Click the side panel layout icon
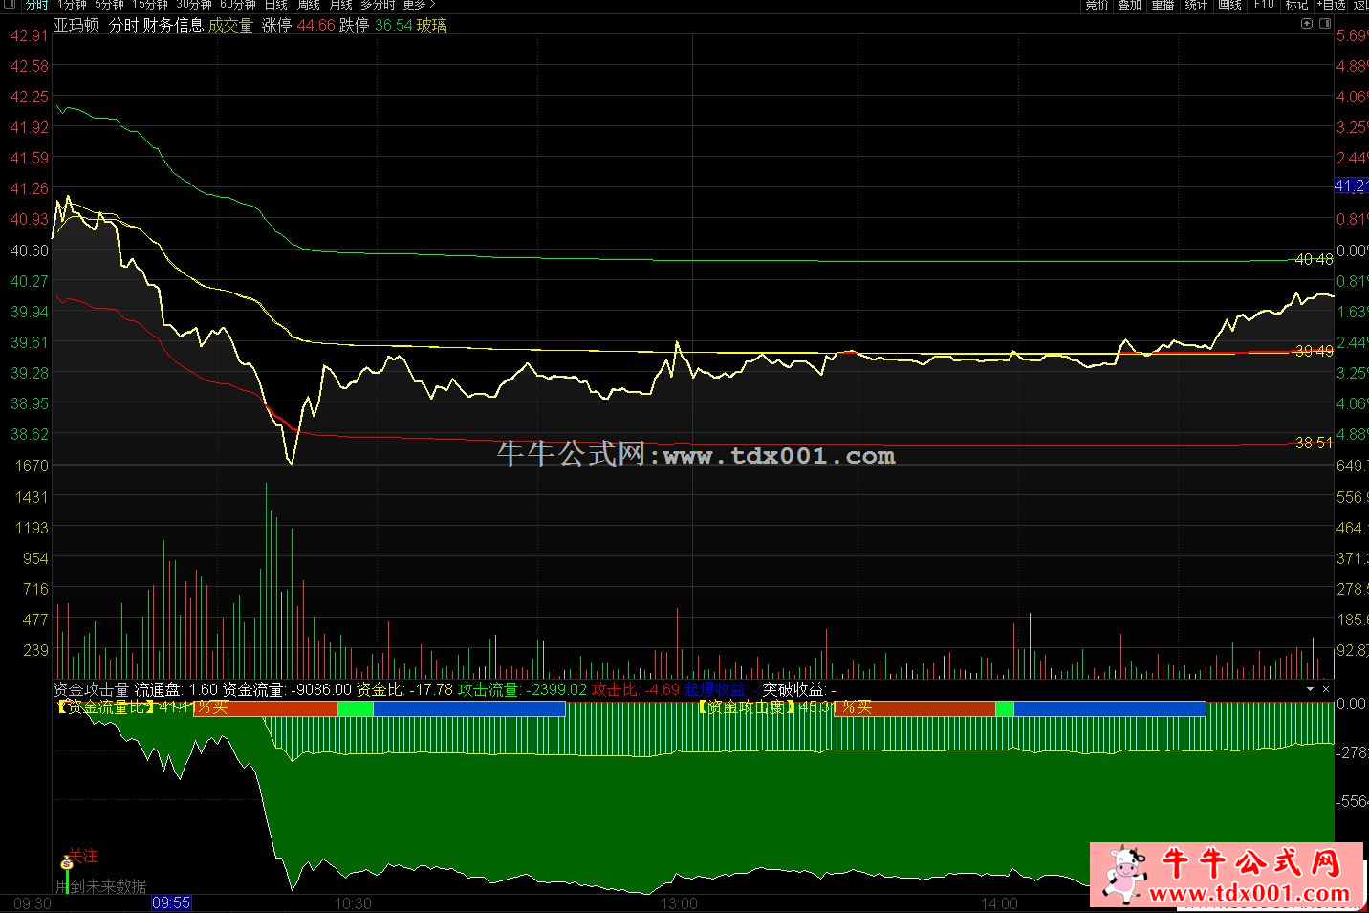This screenshot has width=1369, height=913. (x=1325, y=24)
